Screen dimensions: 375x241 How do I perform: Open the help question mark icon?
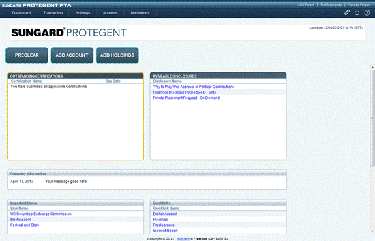tap(367, 12)
